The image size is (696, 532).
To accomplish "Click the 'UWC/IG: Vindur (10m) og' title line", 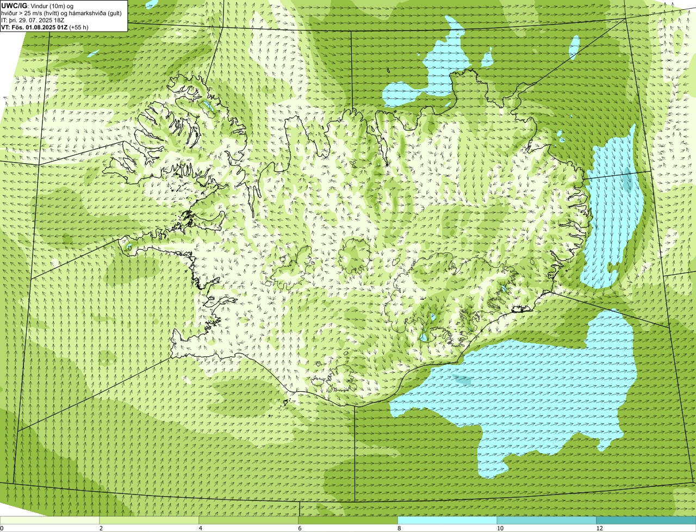I will [x=38, y=6].
